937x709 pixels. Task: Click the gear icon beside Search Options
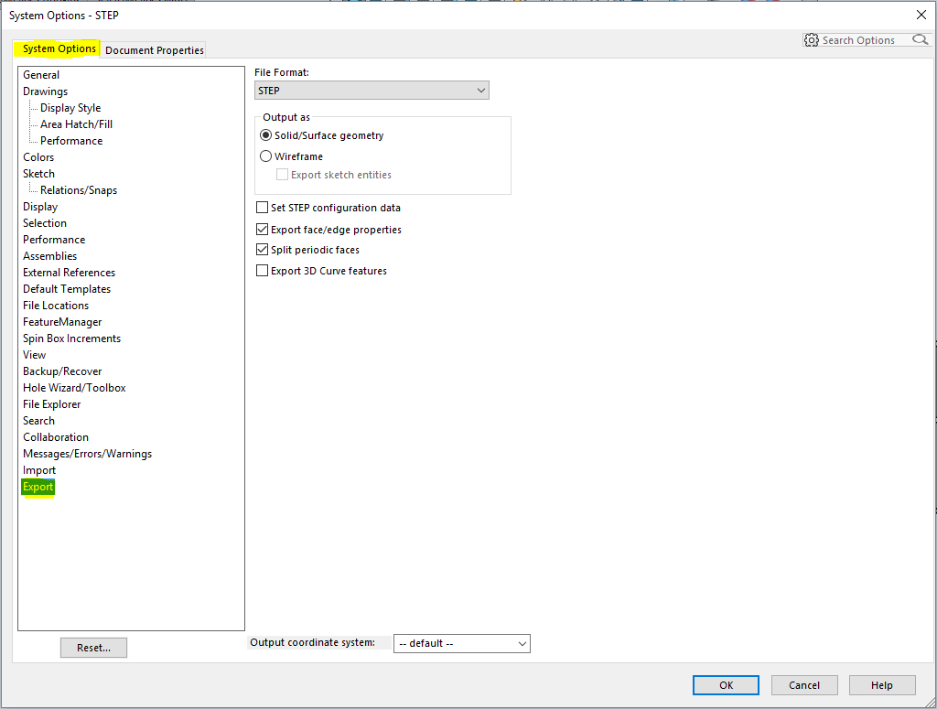811,40
